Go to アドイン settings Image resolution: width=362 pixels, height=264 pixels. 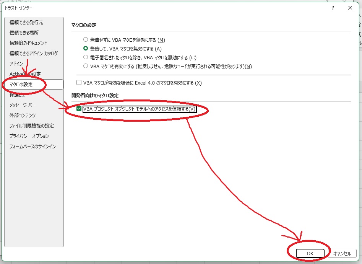point(16,64)
